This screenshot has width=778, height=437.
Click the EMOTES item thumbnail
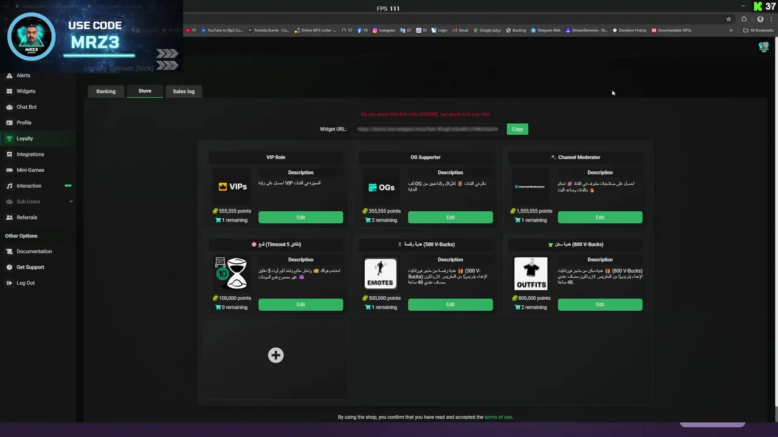click(x=380, y=273)
